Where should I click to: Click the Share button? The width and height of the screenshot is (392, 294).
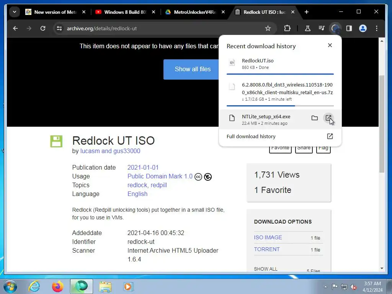304,149
